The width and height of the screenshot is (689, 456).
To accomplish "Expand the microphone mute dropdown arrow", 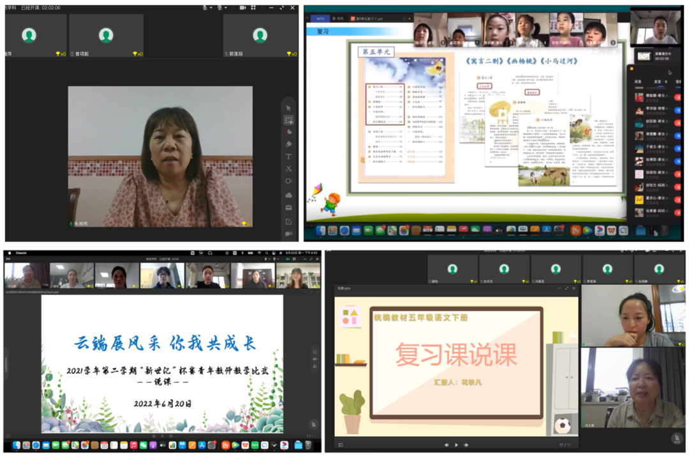I will 211,8.
